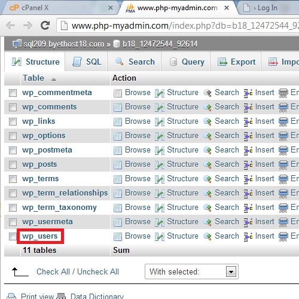
Task: Click the Browse icon for wp_options
Action: (118, 136)
